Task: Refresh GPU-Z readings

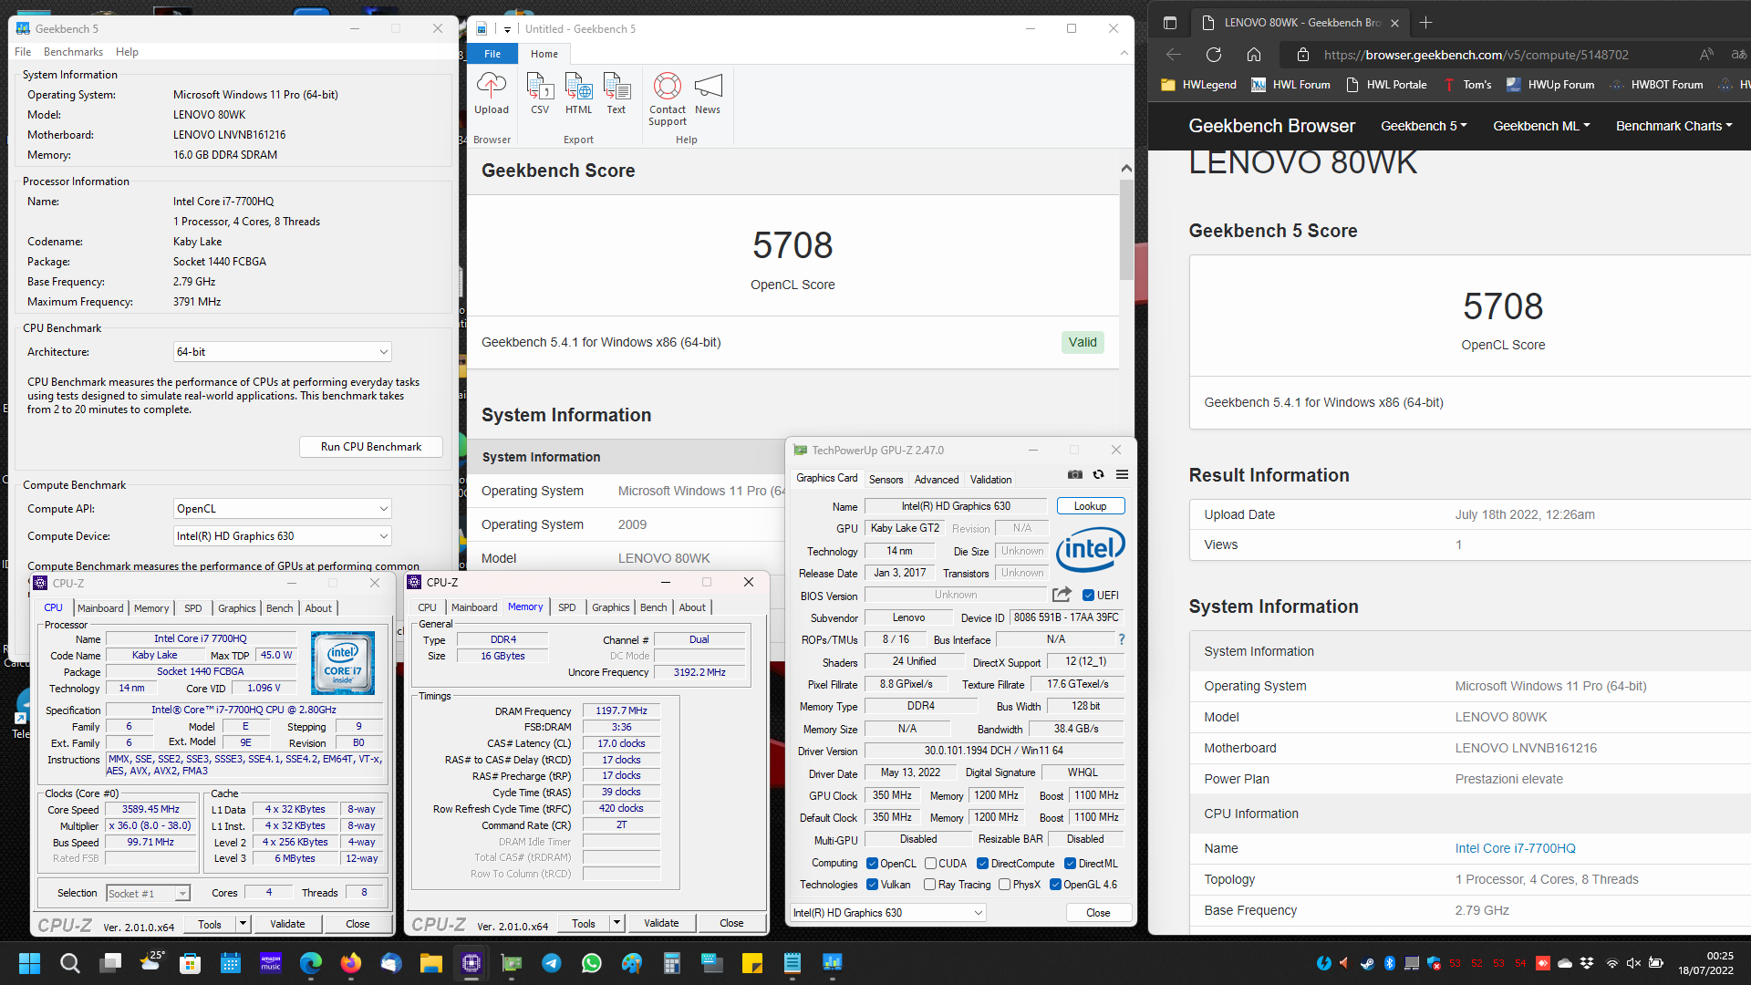Action: coord(1099,474)
